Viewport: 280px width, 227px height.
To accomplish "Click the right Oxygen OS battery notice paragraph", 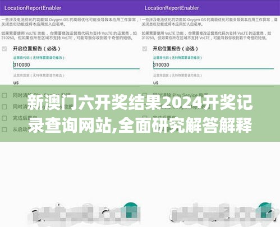I will click(210, 22).
